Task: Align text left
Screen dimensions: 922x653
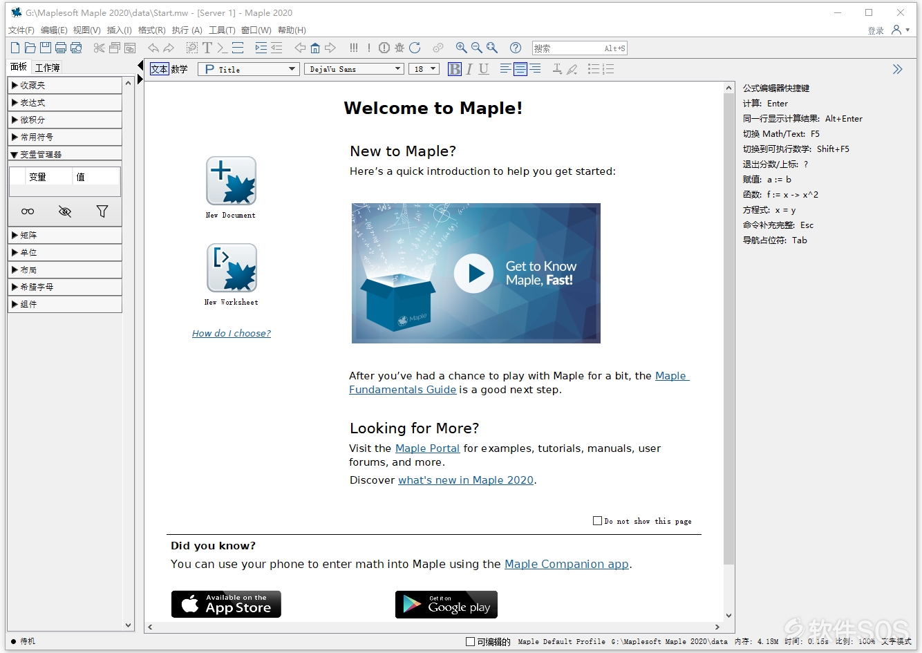Action: 505,69
